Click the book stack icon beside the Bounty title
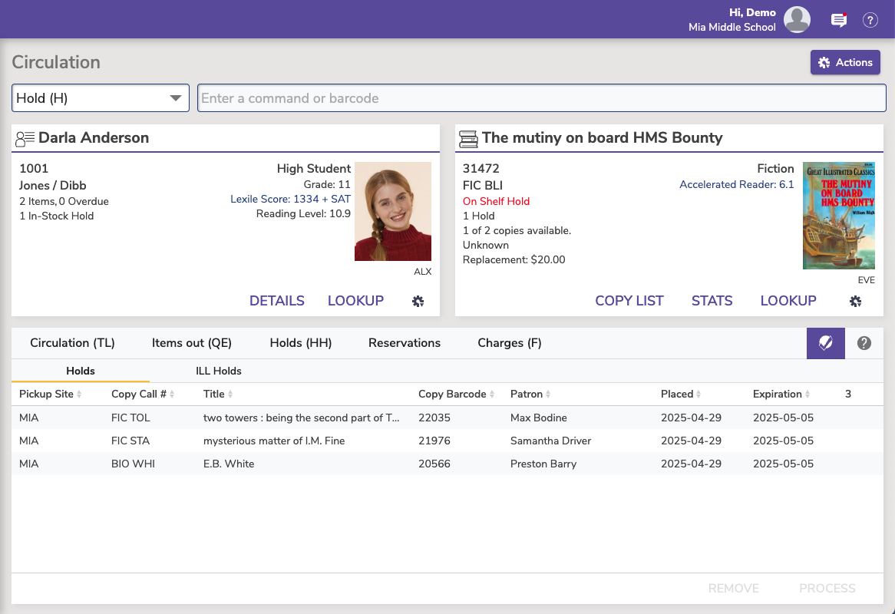Image resolution: width=895 pixels, height=614 pixels. tap(468, 137)
